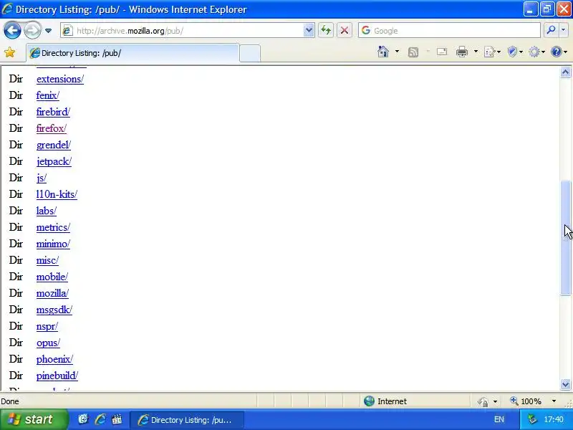Viewport: 573px width, 430px height.
Task: Open Favorites Center star icon
Action: coord(10,52)
